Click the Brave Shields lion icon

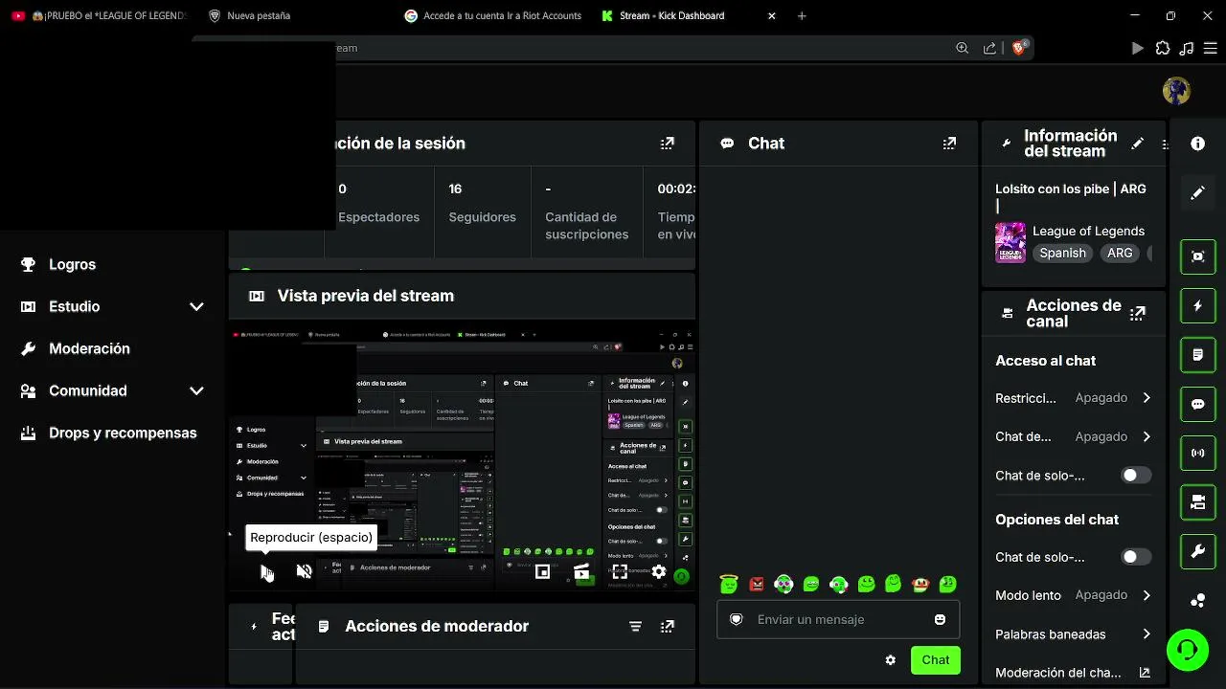pyautogui.click(x=1019, y=48)
